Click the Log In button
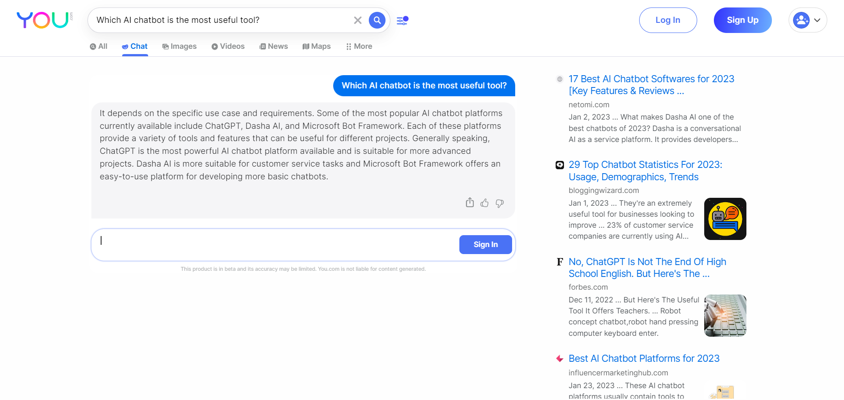This screenshot has width=844, height=400. tap(668, 20)
